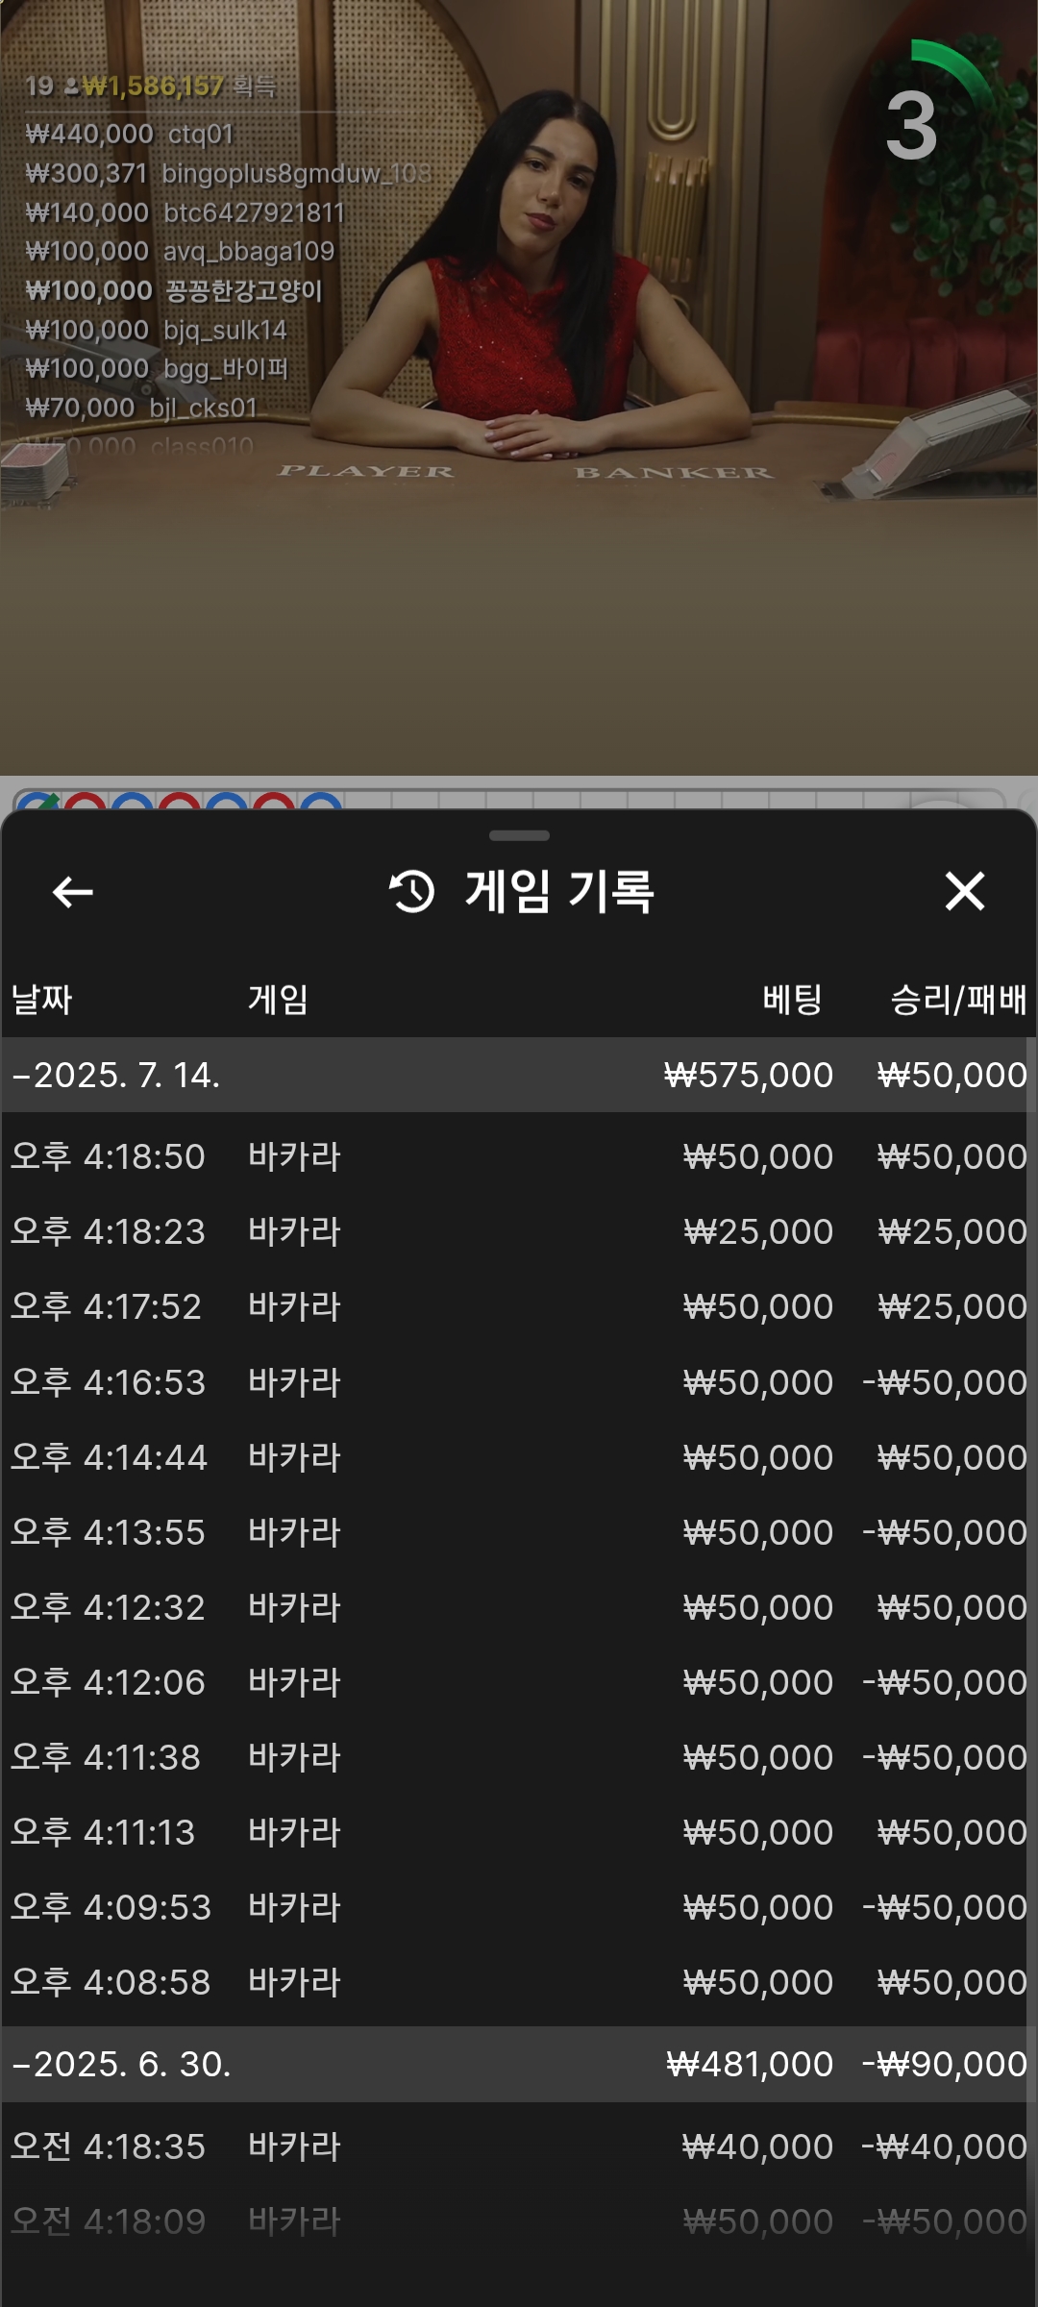Tap winner entry btc6427921811
Screen dimensions: 1038x2307
coord(185,212)
